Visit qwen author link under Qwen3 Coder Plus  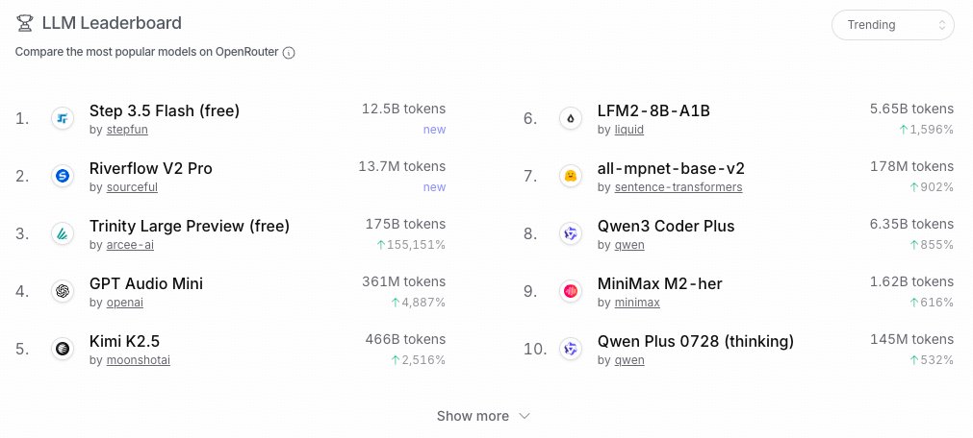[x=629, y=245]
